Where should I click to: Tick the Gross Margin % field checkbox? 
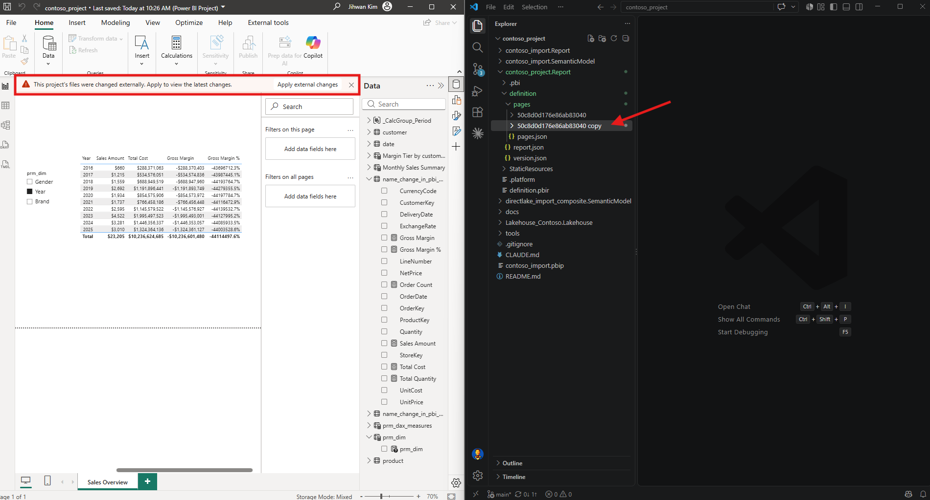pos(384,249)
